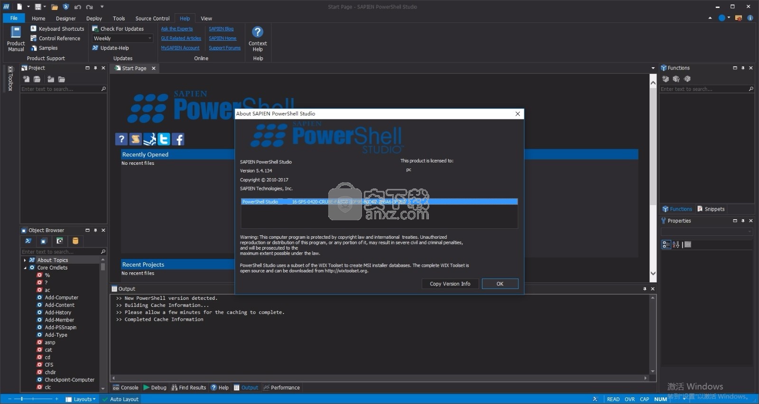
Task: Switch to the View ribbon tab
Action: tap(206, 18)
